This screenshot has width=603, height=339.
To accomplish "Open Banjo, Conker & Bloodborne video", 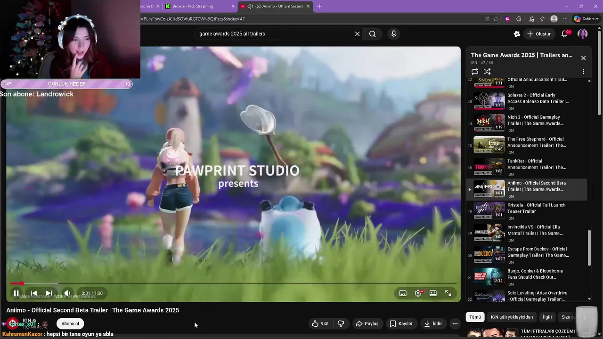I will (x=526, y=277).
